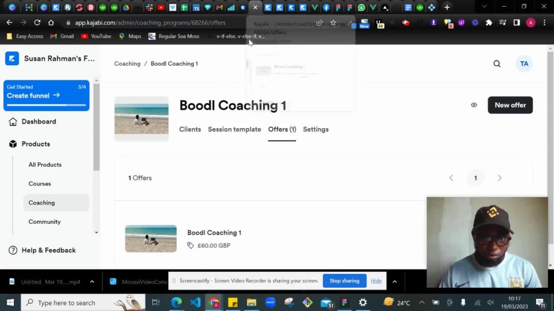Preview the coaching program via eye icon
The image size is (554, 311).
[474, 105]
